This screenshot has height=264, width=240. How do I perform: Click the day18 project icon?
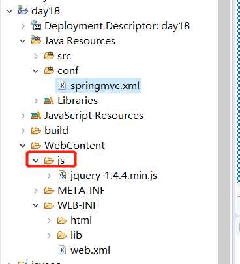coord(23,10)
